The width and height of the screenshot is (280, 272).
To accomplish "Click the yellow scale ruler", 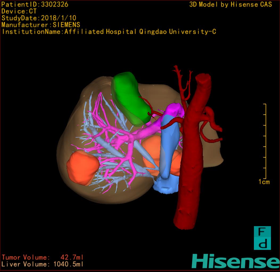I will 265,141.
